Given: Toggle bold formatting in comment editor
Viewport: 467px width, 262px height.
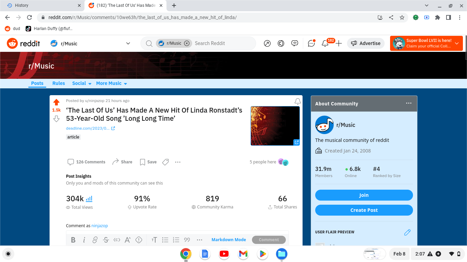Looking at the screenshot, I should tap(73, 240).
